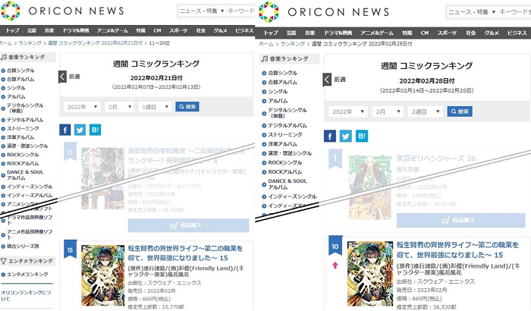This screenshot has height=311, width=531.
Task: Open the year 2022年 dropdown on Feb 28 page
Action: click(x=347, y=112)
